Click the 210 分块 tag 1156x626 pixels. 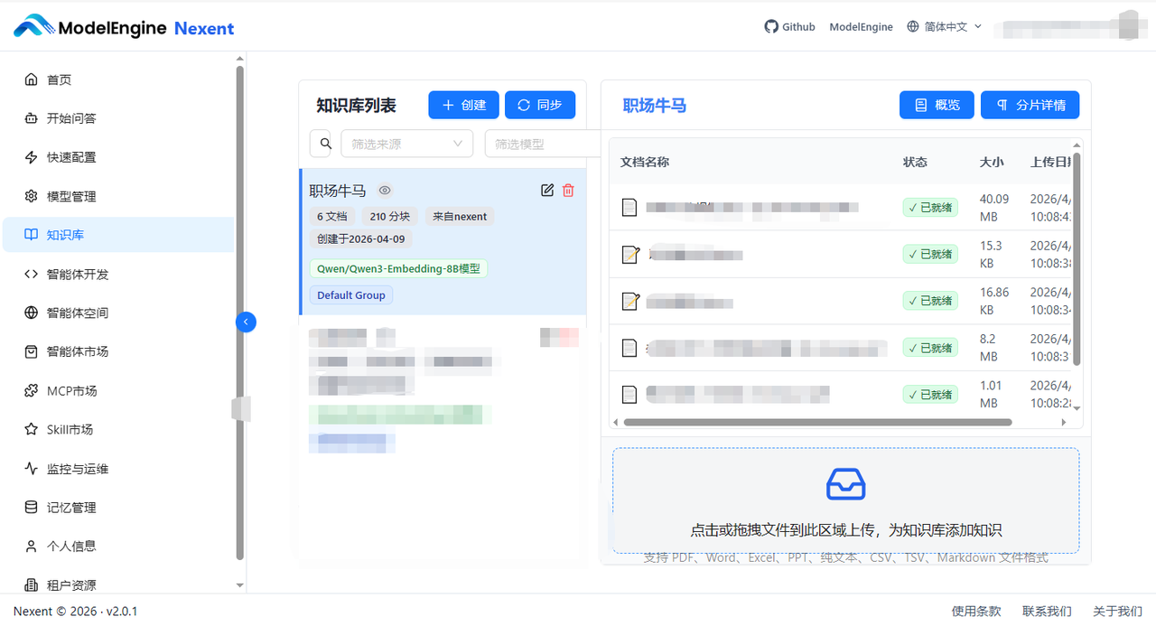390,217
